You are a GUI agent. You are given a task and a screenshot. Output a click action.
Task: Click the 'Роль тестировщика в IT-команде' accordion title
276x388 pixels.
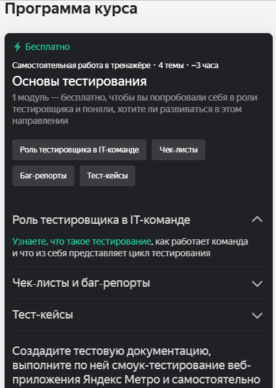[x=101, y=220]
